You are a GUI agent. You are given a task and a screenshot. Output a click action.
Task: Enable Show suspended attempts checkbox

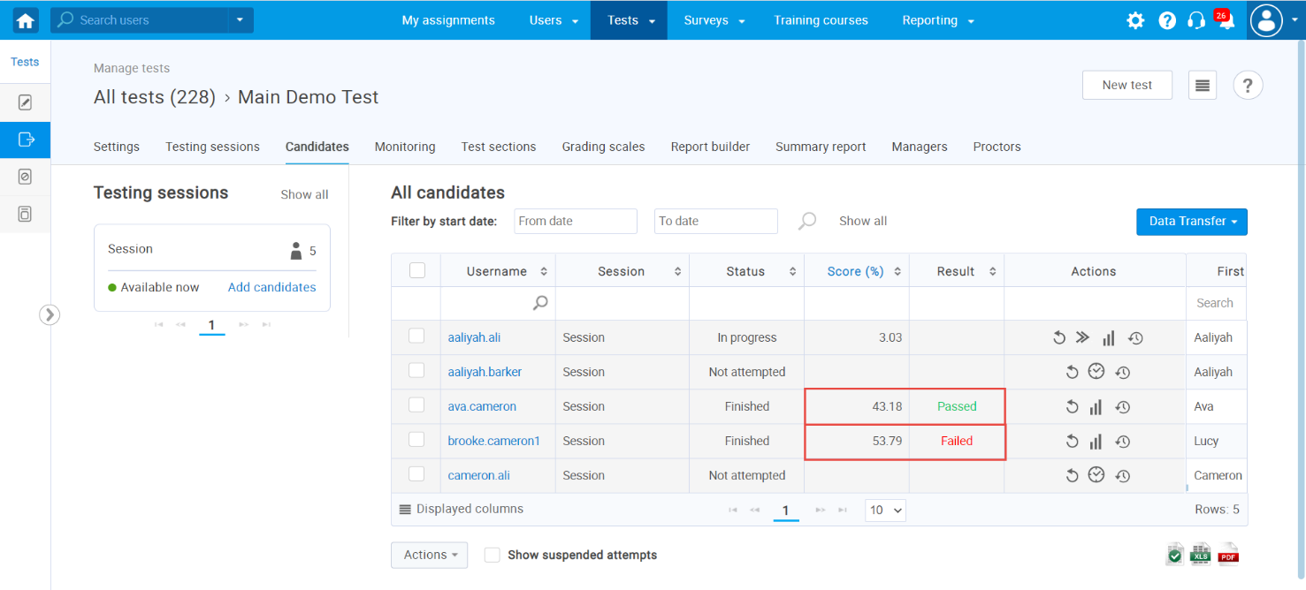point(493,555)
